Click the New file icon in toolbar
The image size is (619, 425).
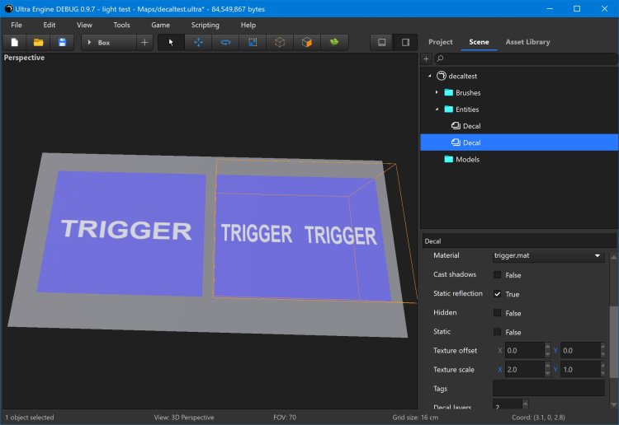click(14, 42)
